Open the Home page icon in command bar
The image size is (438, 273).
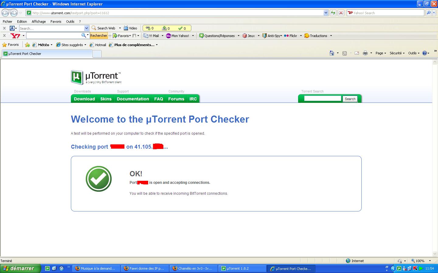[332, 53]
